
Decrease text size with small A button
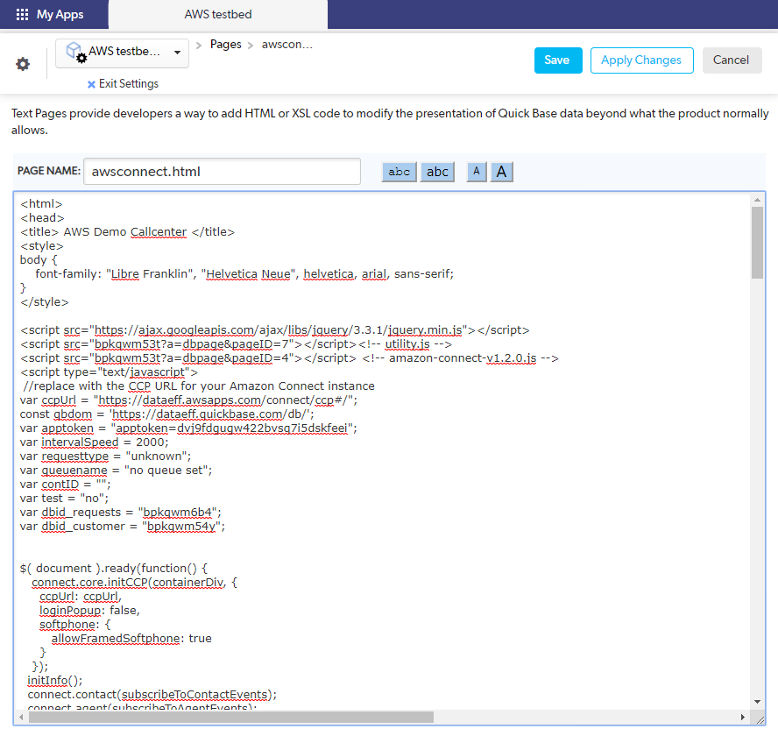[x=477, y=172]
